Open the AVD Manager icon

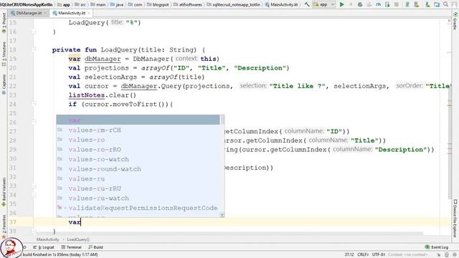(416, 4)
